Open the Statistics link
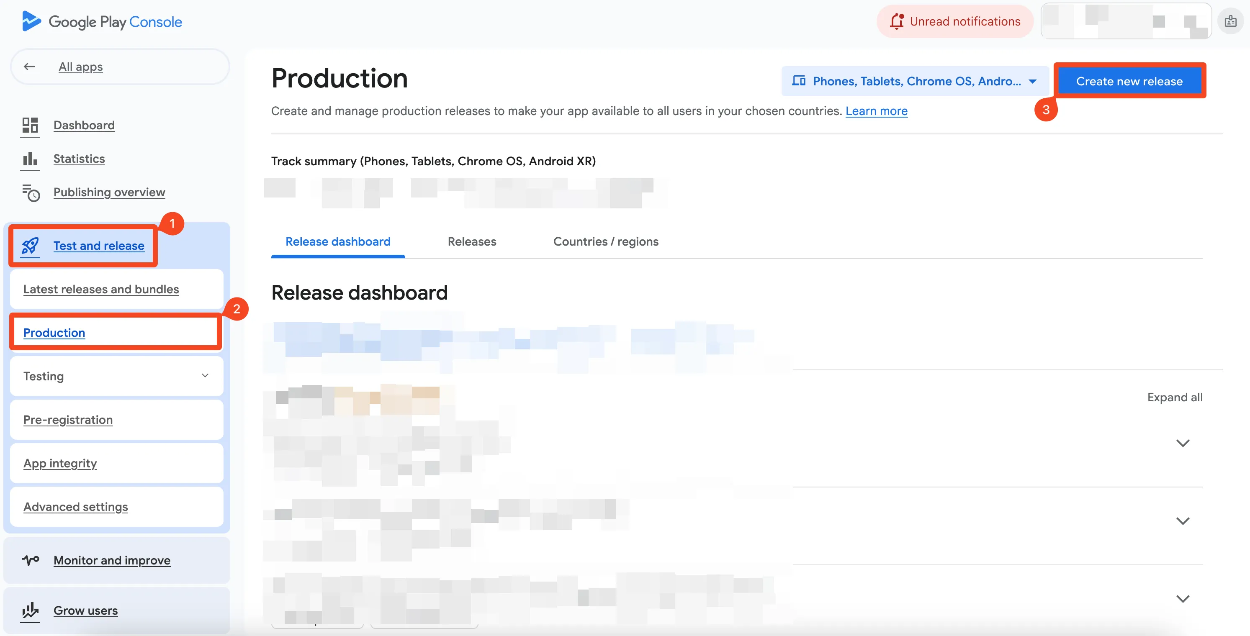The width and height of the screenshot is (1250, 636). [79, 159]
